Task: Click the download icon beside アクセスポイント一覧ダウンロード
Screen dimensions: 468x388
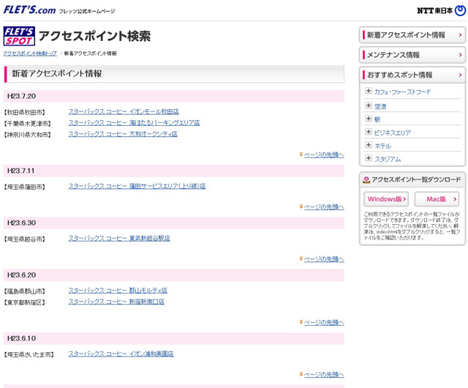Action: coord(366,179)
